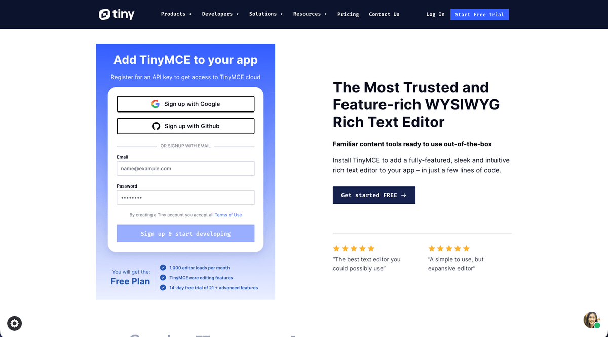Click checkmark beside 14-day free trial
Image resolution: width=608 pixels, height=337 pixels.
[163, 288]
